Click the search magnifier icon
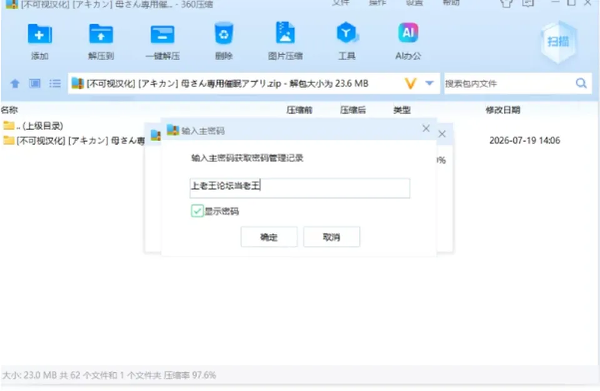This screenshot has height=391, width=600. (x=581, y=83)
